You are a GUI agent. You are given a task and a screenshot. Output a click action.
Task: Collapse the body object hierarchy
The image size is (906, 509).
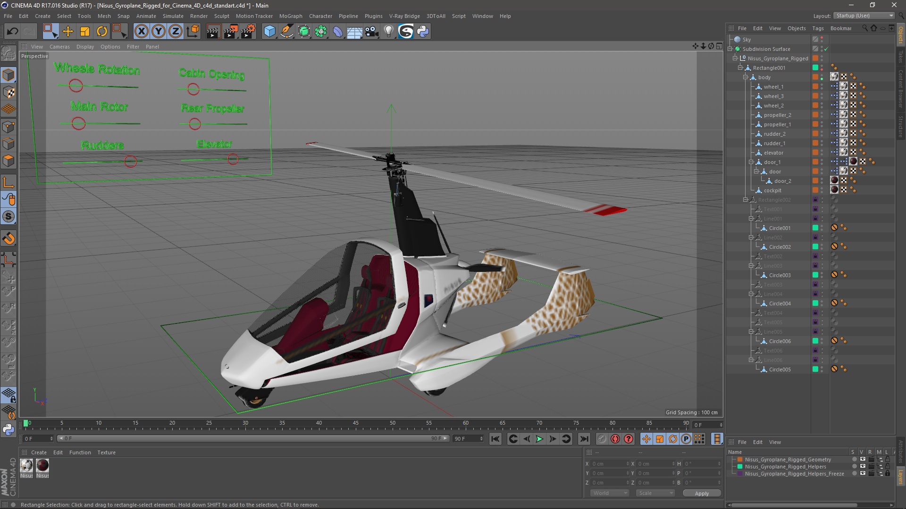[x=746, y=77]
